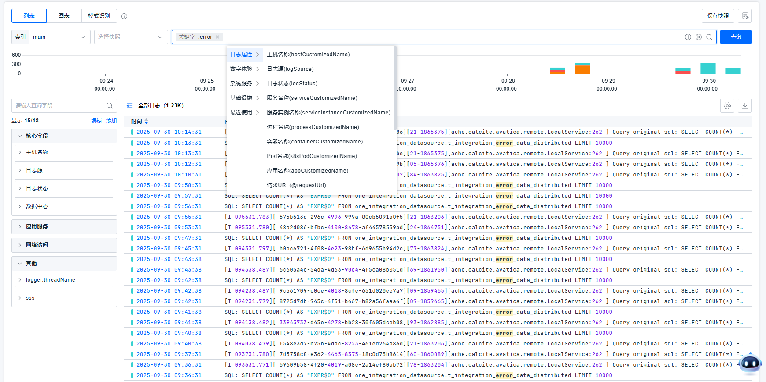Toggle the 时间 column sort order

pyautogui.click(x=146, y=121)
